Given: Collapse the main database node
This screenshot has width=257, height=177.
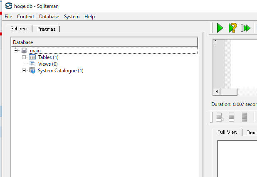Looking at the screenshot, I should tap(16, 51).
